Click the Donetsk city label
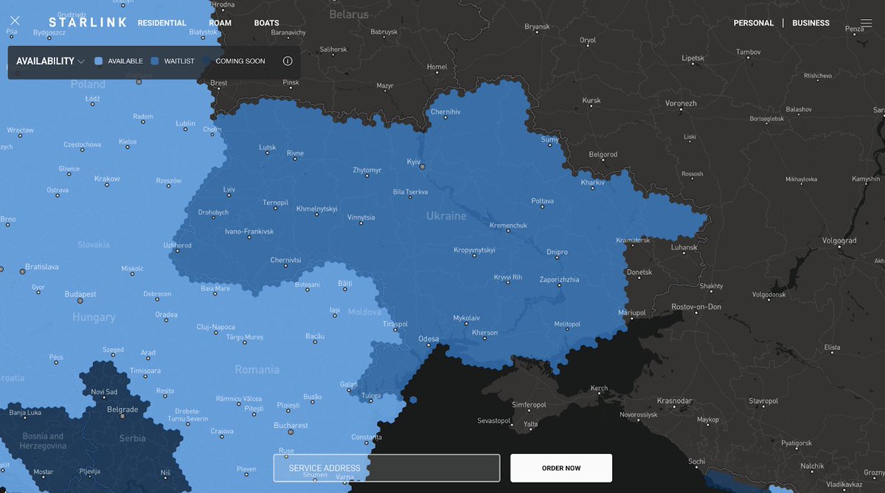This screenshot has height=493, width=885. coord(639,272)
